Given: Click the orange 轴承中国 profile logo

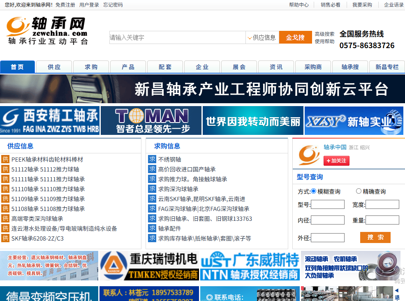Looking at the screenshot, I should [309, 155].
